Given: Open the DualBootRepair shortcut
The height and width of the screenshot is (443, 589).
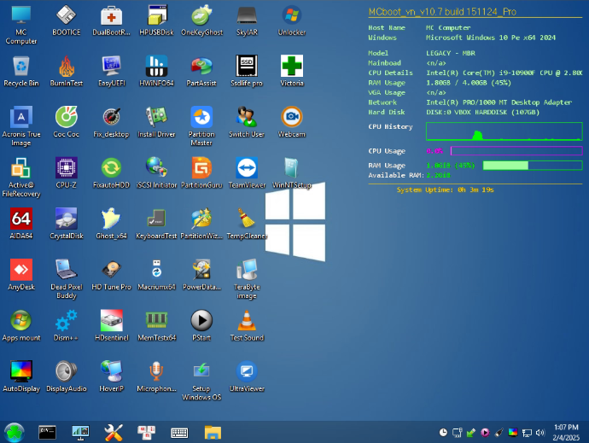Looking at the screenshot, I should click(111, 20).
